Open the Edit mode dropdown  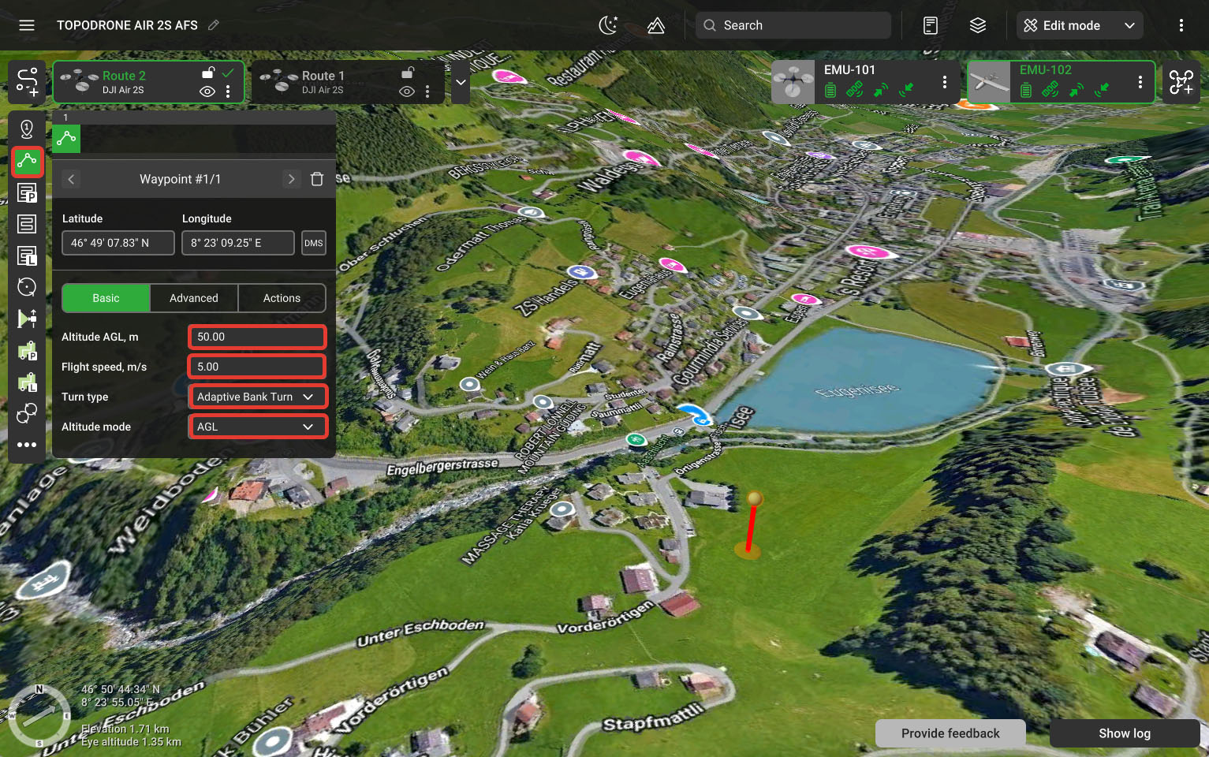pyautogui.click(x=1080, y=25)
